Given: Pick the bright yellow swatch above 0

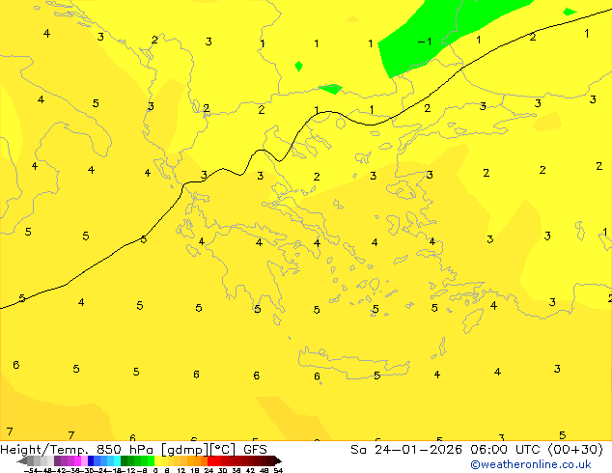Looking at the screenshot, I should pos(157,460).
